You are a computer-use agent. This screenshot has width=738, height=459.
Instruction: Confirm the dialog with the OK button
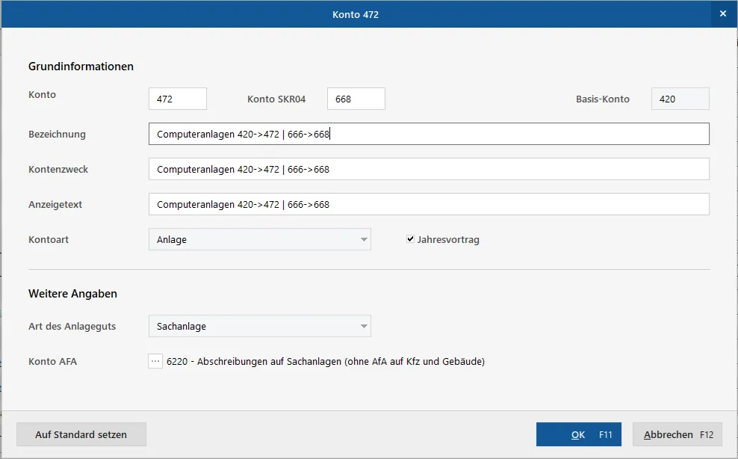tap(578, 434)
